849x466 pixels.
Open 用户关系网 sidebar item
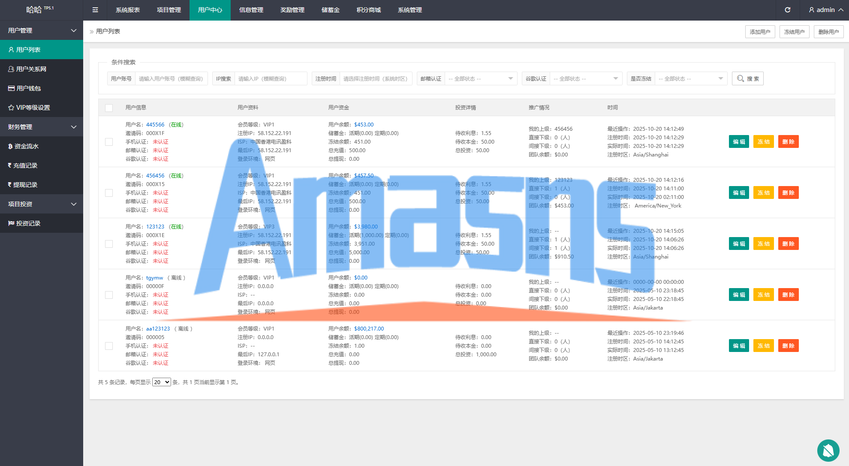click(x=31, y=69)
